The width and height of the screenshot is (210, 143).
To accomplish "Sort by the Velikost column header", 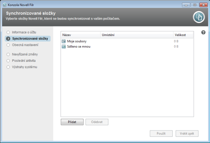I will click(183, 35).
